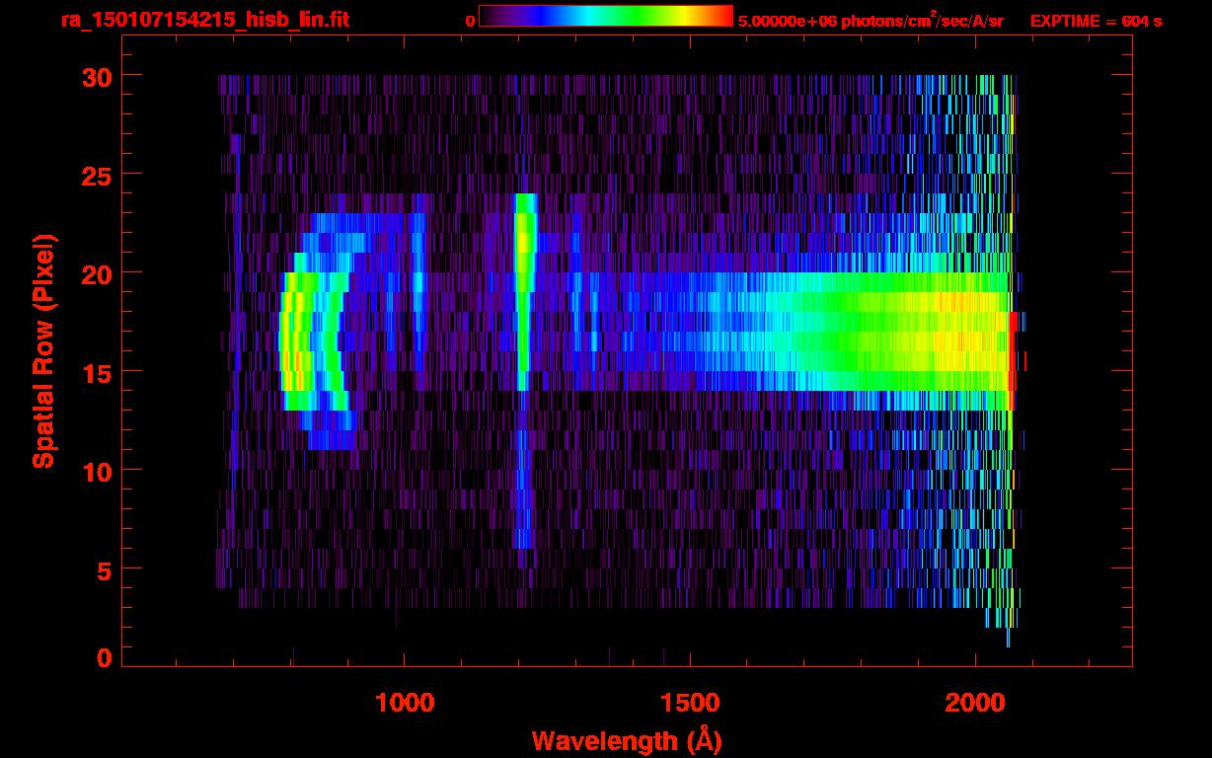Click the rainbow color scale bar
The height and width of the screenshot is (758, 1212).
tap(606, 16)
